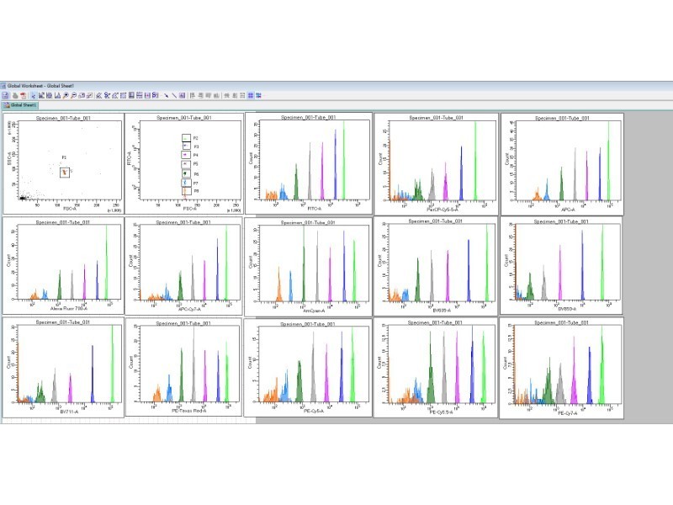Select the arrow pointer tool
This screenshot has width=673, height=505.
point(34,95)
